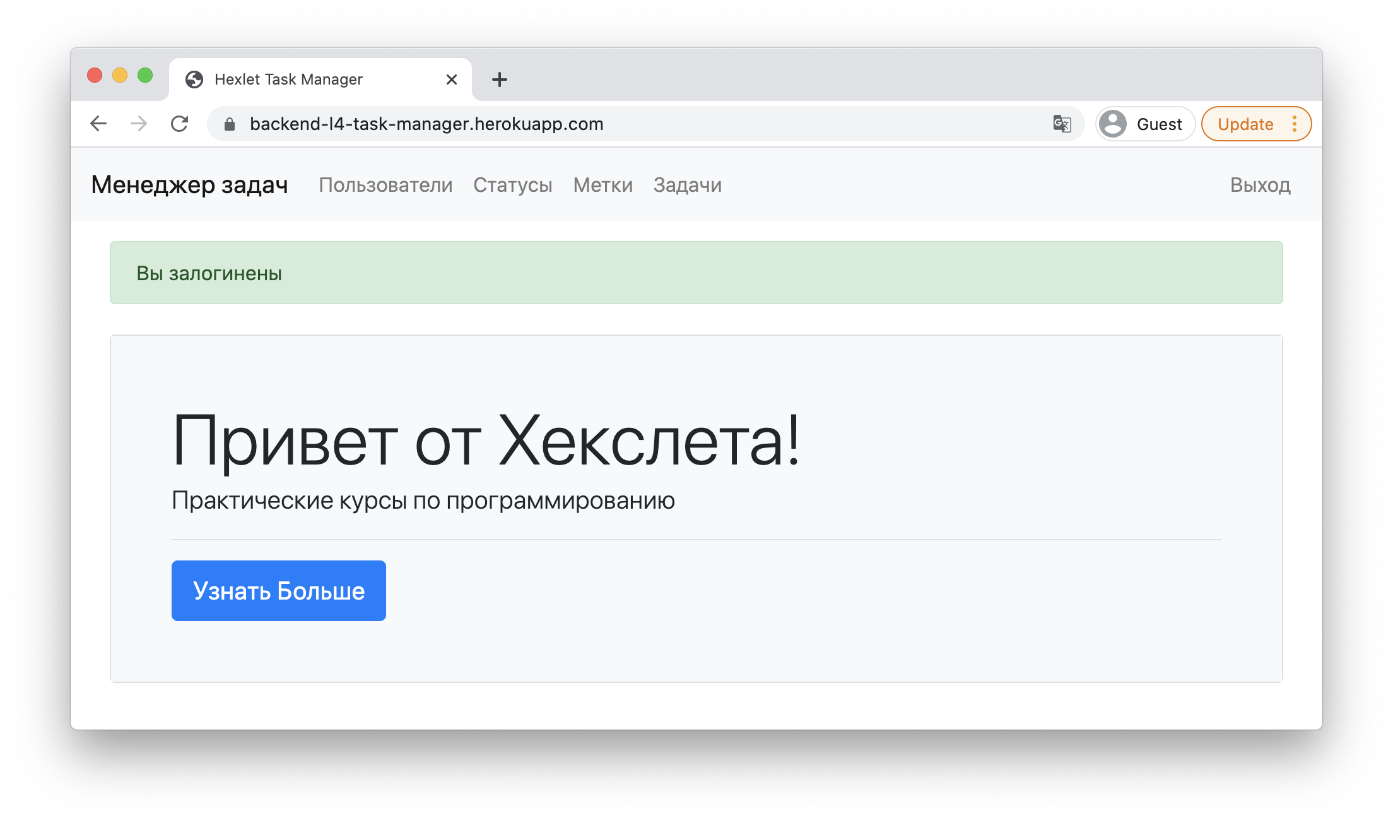This screenshot has width=1393, height=823.
Task: Close the Hexlet Task Manager tab
Action: pyautogui.click(x=450, y=79)
